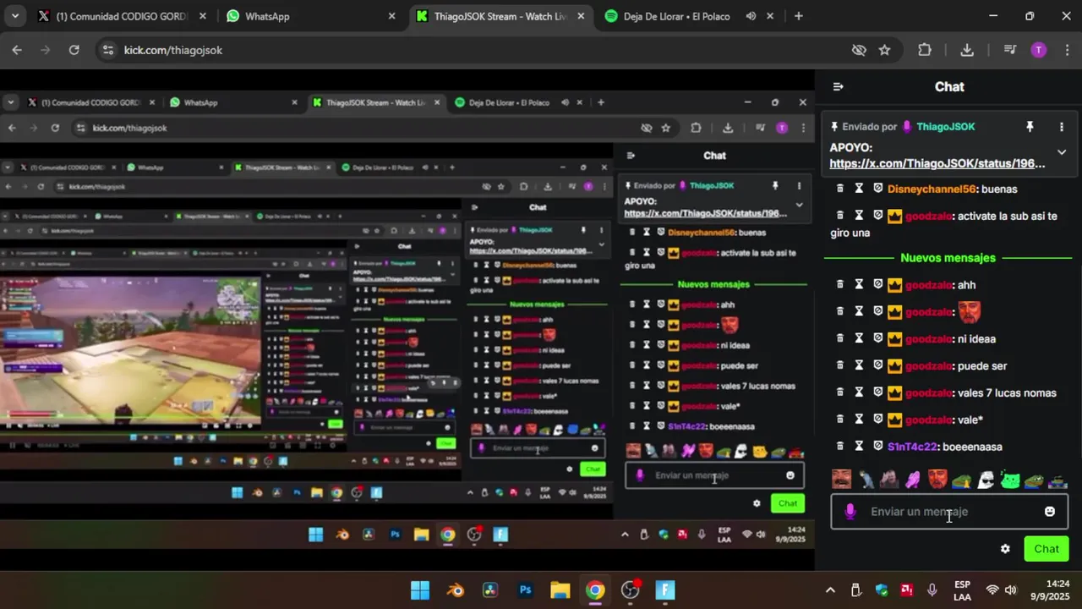Click the purple identity icon in the chat input
Screen dimensions: 1082x609
click(x=850, y=512)
